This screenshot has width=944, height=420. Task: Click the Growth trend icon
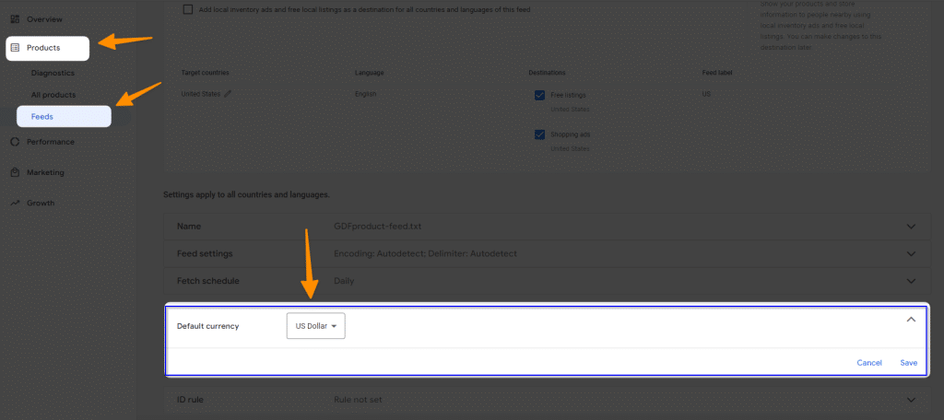pyautogui.click(x=16, y=204)
